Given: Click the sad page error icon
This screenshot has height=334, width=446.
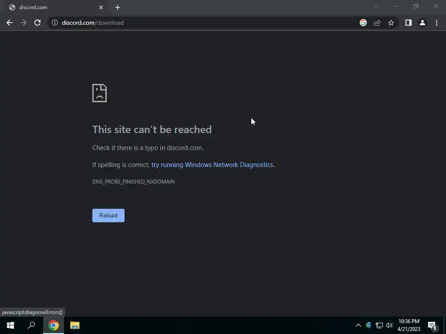Looking at the screenshot, I should click(x=100, y=93).
